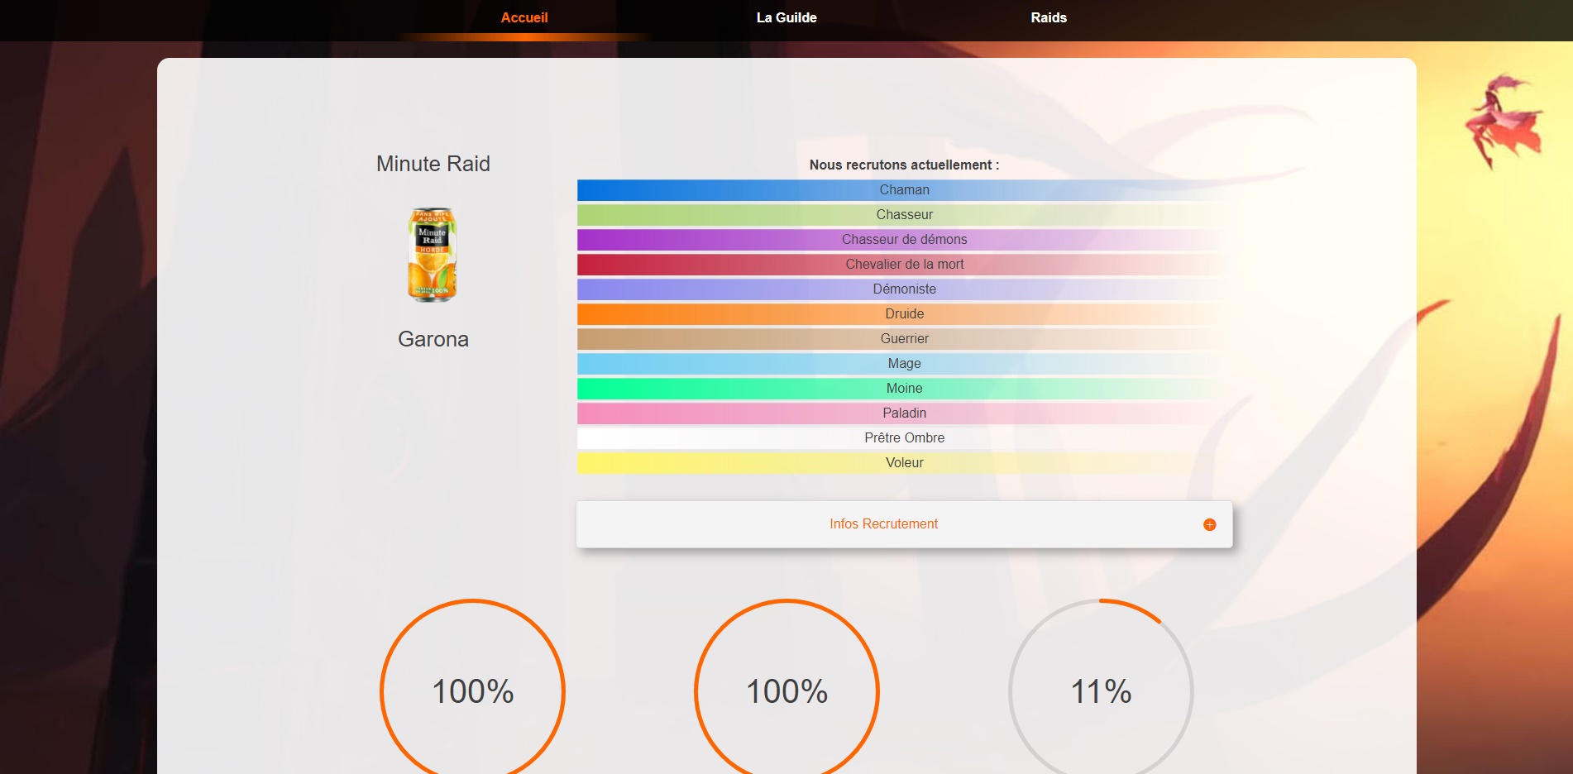
Task: Click the Minute Raid guild title
Action: click(433, 164)
